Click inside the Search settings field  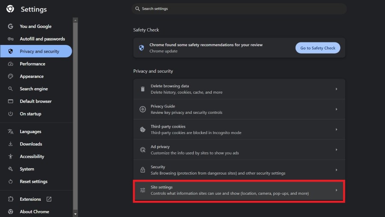coord(239,9)
